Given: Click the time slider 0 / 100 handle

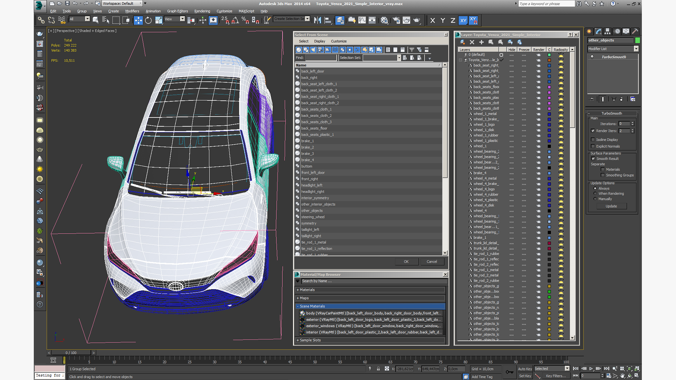Looking at the screenshot, I should coord(71,353).
